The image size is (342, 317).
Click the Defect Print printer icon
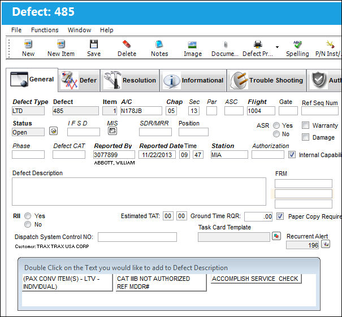(x=258, y=44)
